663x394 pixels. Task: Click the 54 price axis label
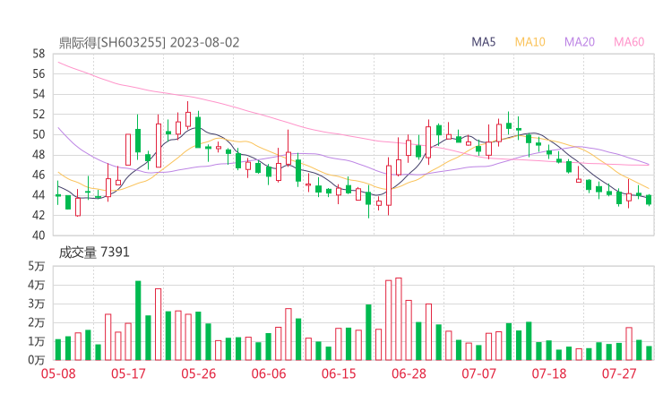39,94
